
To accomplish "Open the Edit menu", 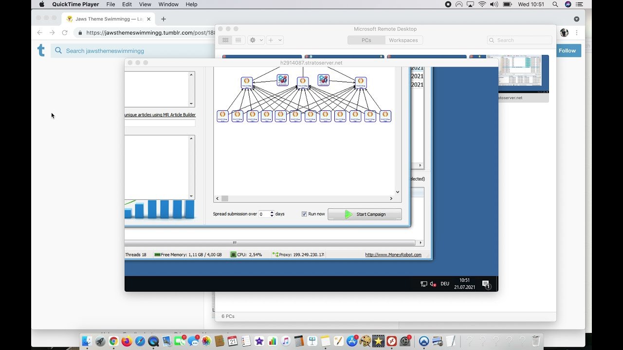I will coord(127,4).
